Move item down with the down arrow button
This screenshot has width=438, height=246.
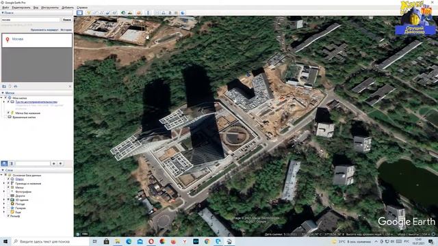[61, 163]
